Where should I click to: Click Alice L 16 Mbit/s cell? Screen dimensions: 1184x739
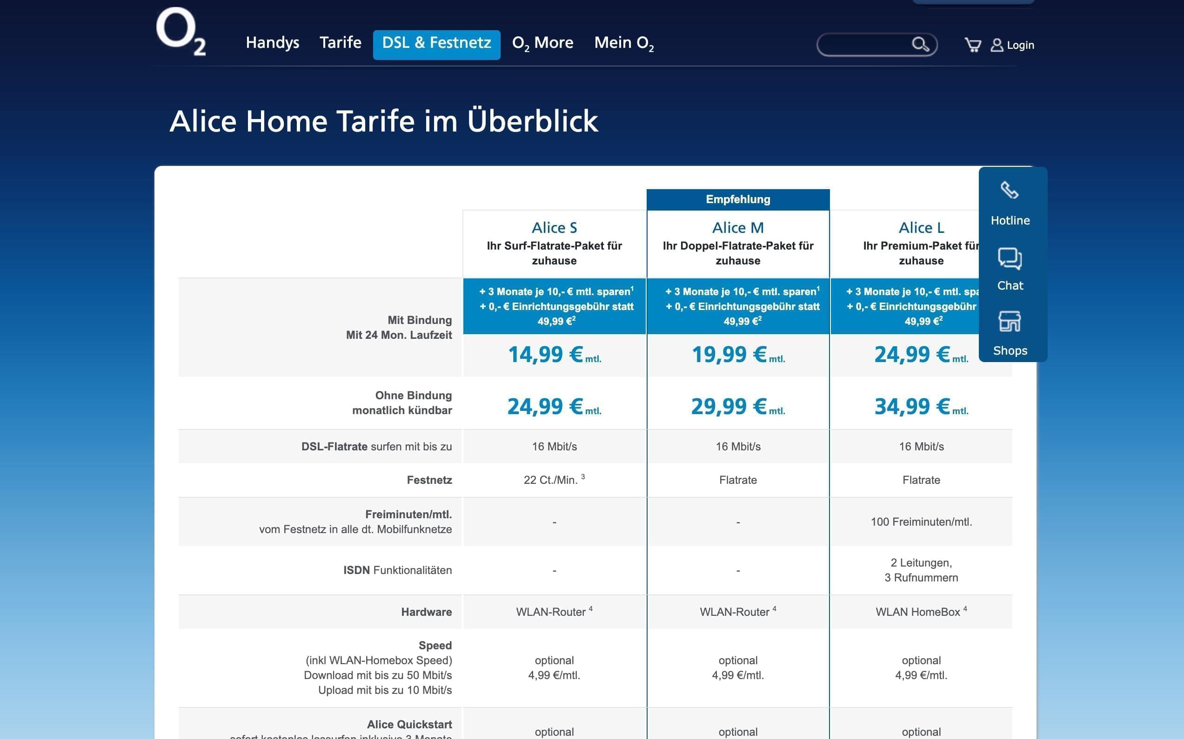click(x=921, y=446)
